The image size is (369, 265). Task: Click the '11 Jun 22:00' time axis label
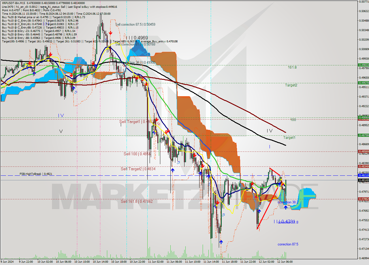(x=248, y=262)
